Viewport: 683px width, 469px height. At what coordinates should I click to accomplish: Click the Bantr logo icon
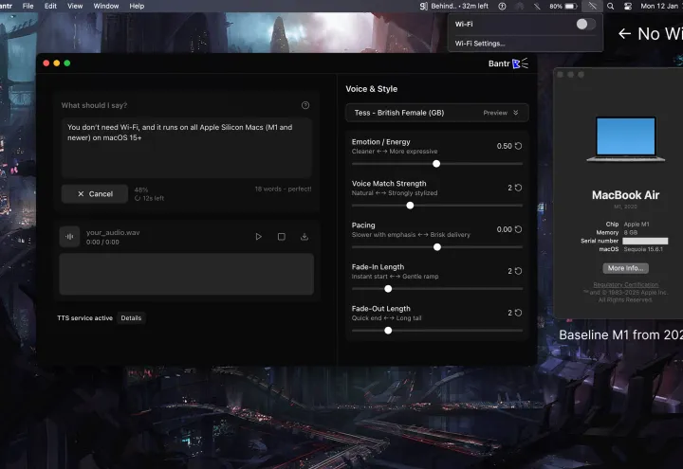[x=520, y=63]
